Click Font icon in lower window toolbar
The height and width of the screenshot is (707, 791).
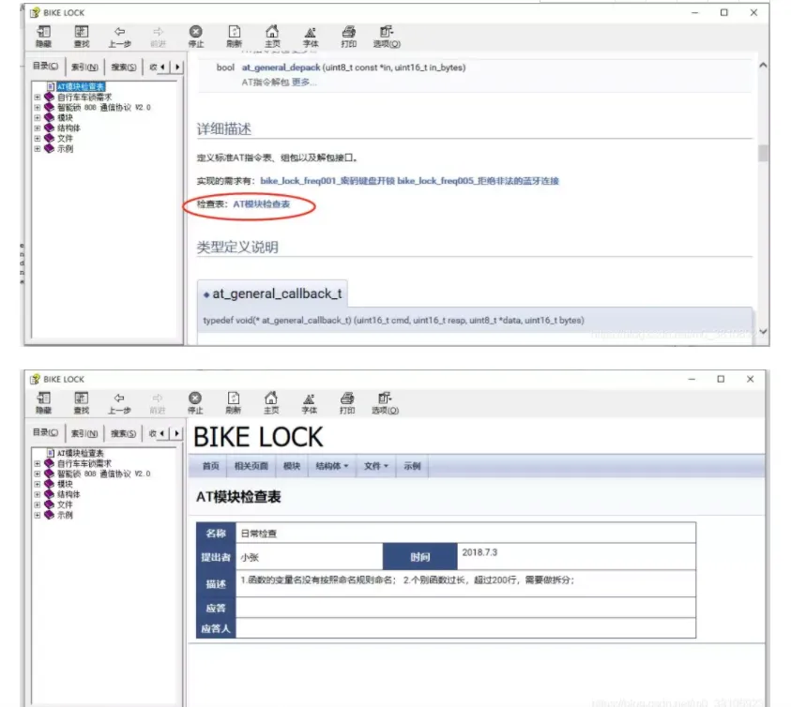pos(309,402)
